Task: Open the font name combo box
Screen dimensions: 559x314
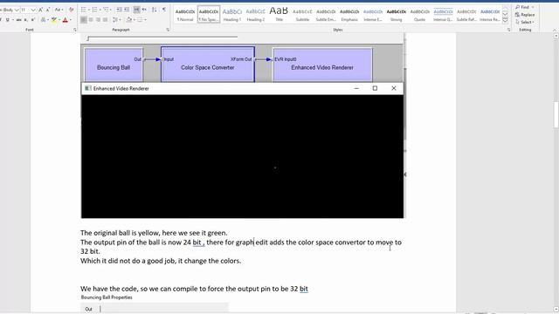Action: (x=10, y=10)
